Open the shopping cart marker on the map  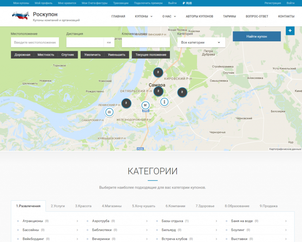coord(145,105)
